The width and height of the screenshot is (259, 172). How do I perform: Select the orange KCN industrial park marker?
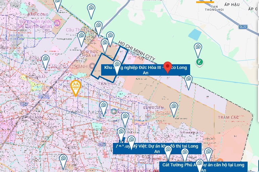[76, 87]
